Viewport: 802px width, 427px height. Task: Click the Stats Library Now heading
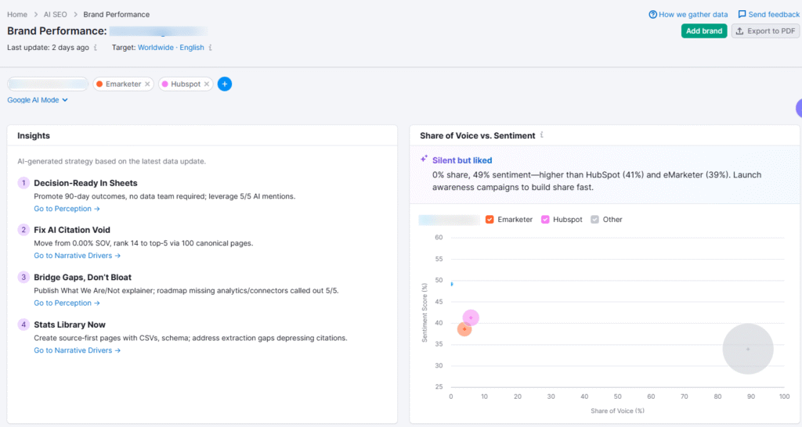[70, 325]
